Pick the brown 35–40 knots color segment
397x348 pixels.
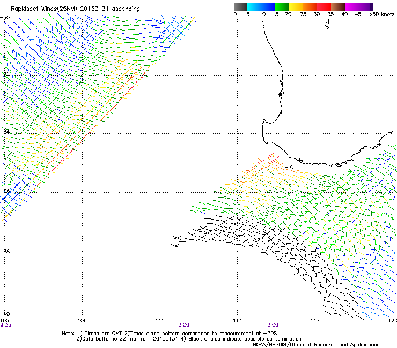338,6
